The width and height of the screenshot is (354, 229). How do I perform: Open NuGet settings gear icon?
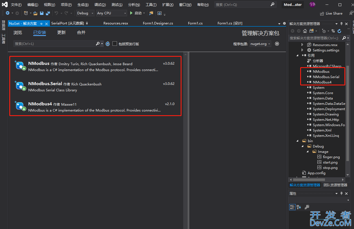point(277,44)
